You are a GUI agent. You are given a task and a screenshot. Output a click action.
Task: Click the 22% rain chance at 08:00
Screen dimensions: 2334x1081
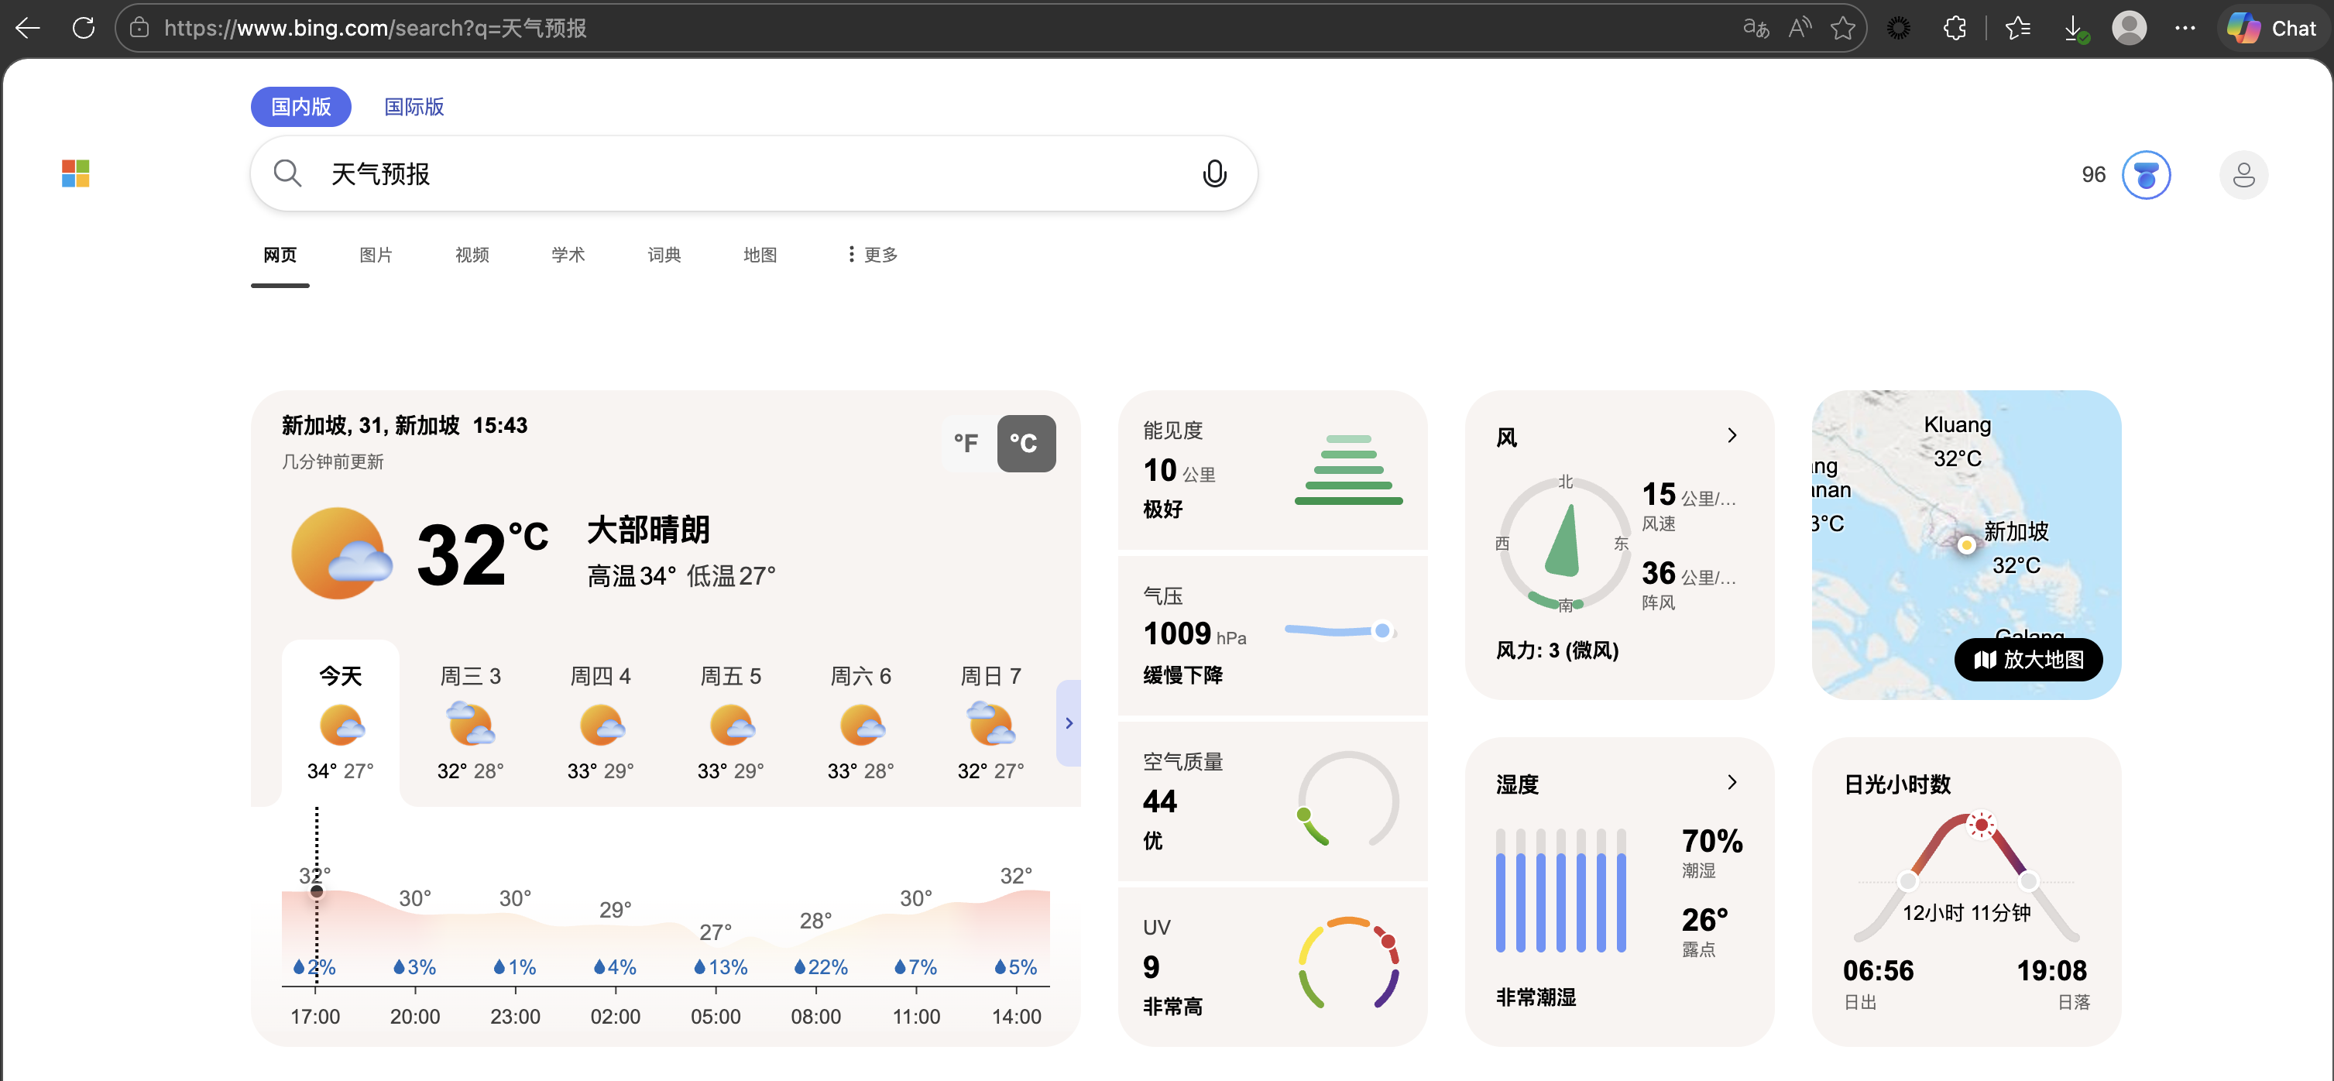[x=821, y=968]
